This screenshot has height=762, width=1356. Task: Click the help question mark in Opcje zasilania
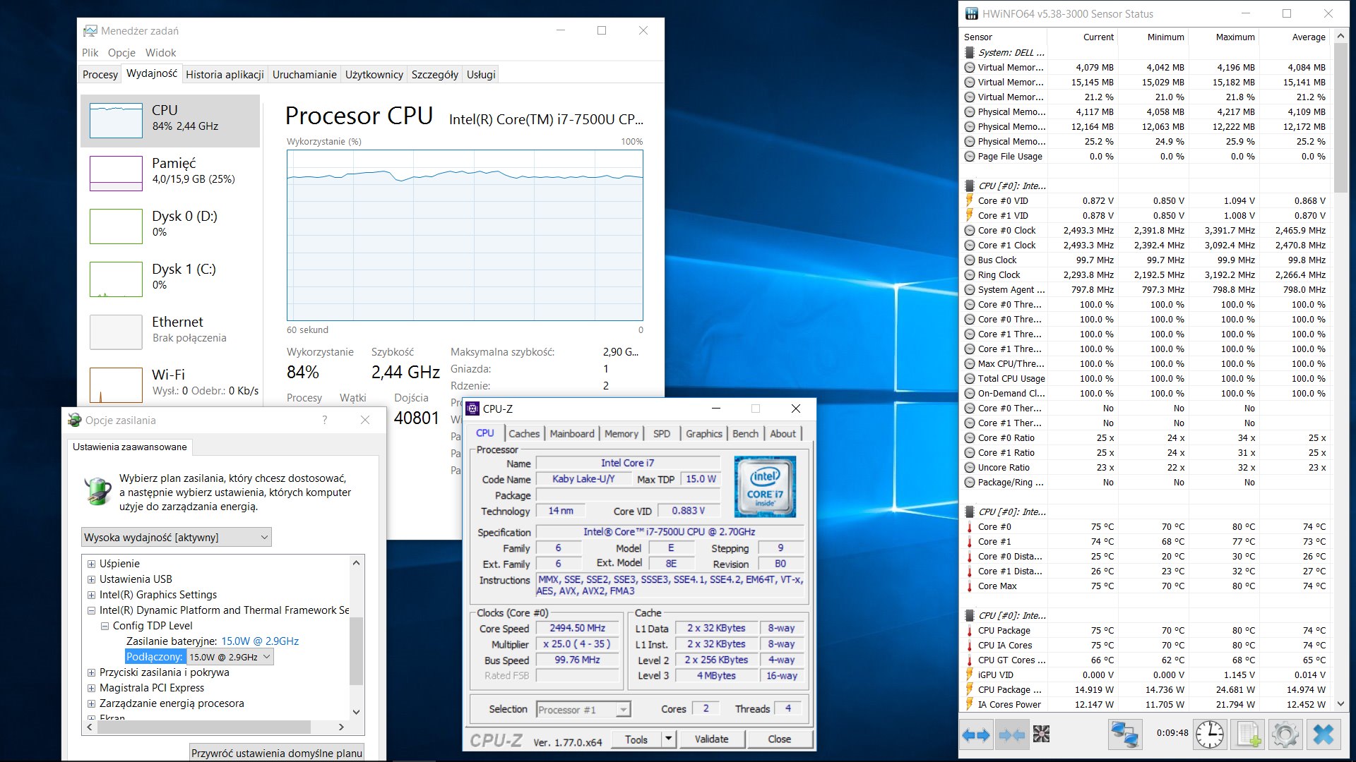[325, 420]
